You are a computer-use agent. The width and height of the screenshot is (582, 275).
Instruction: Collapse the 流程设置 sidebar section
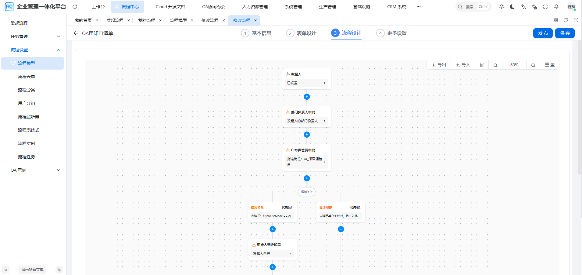tap(35, 50)
